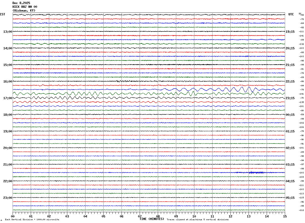Click minute 11 on the time axis
The width and height of the screenshot is (305, 223).
pos(212,216)
